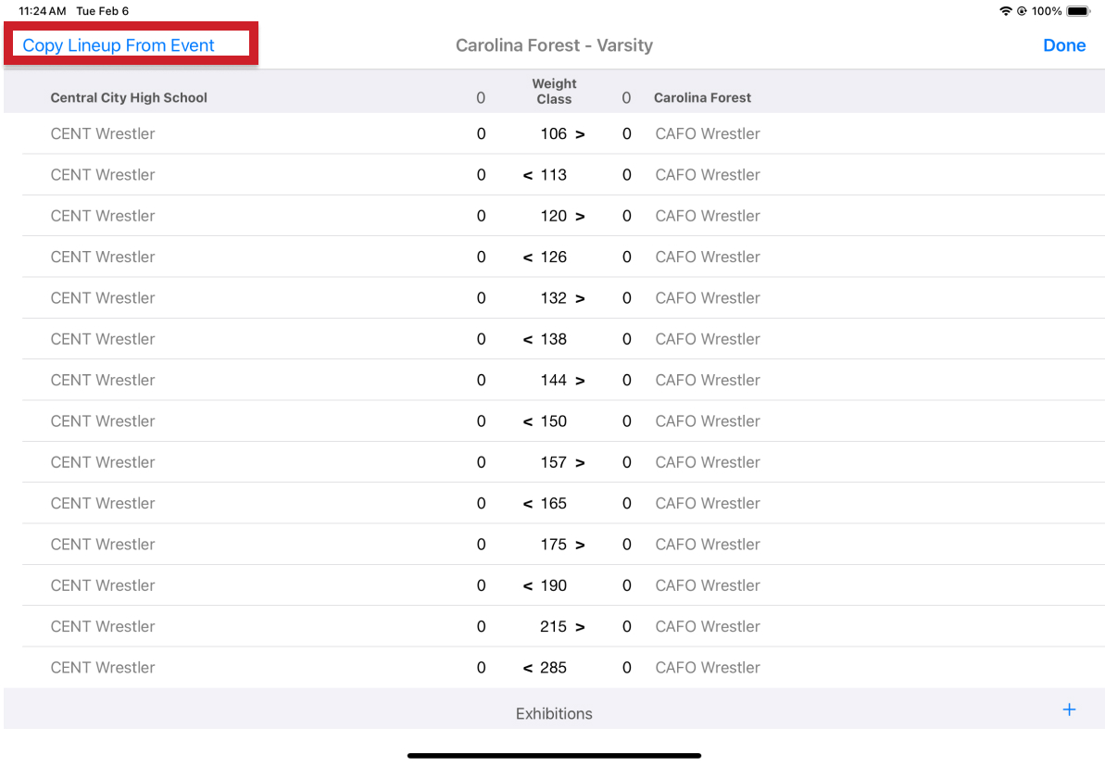Pick CAFO Wrestler for 285 weight class
The height and width of the screenshot is (766, 1105).
(x=707, y=668)
